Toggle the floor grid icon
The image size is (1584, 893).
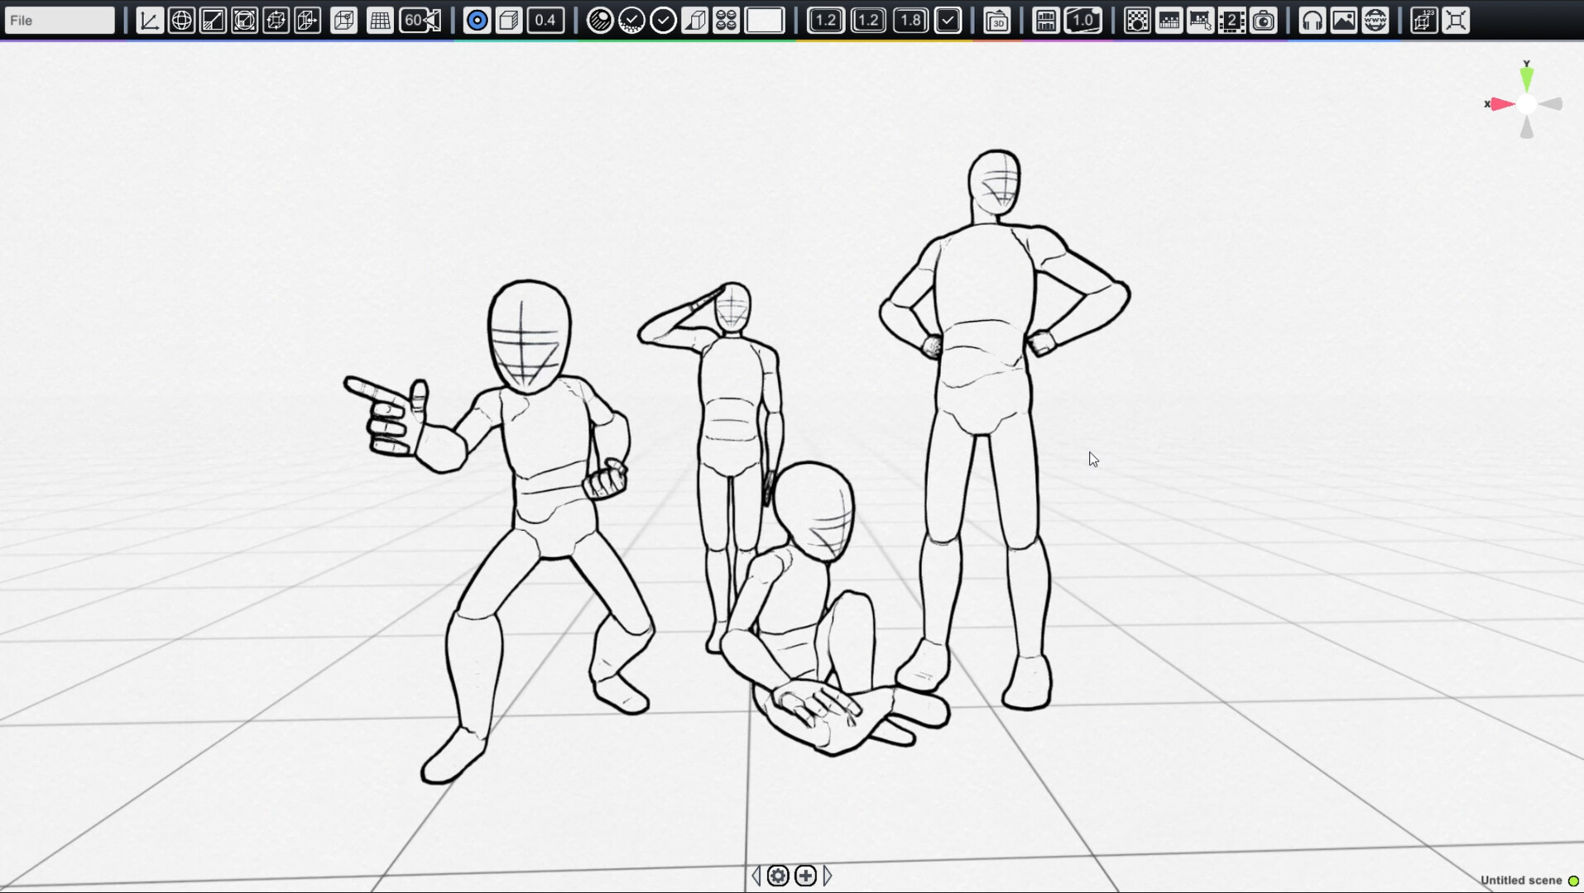[380, 21]
